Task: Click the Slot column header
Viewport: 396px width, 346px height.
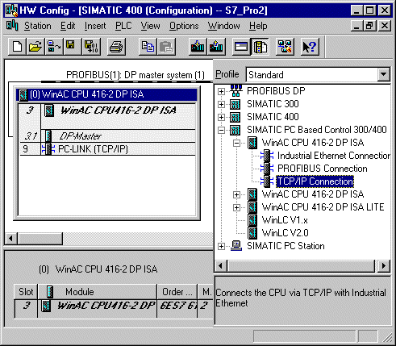Action: click(x=26, y=292)
